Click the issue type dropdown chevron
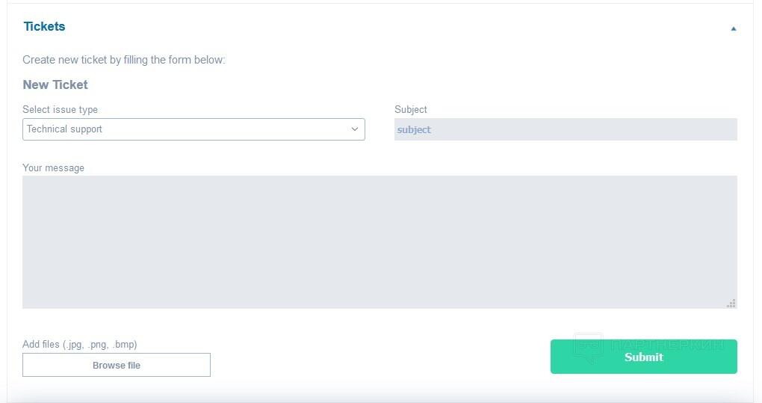This screenshot has width=762, height=403. coord(355,129)
